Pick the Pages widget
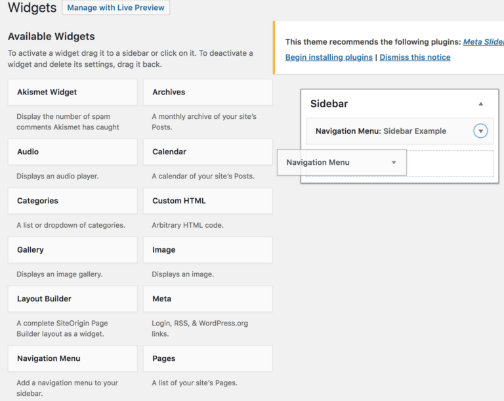504x401 pixels. click(207, 358)
